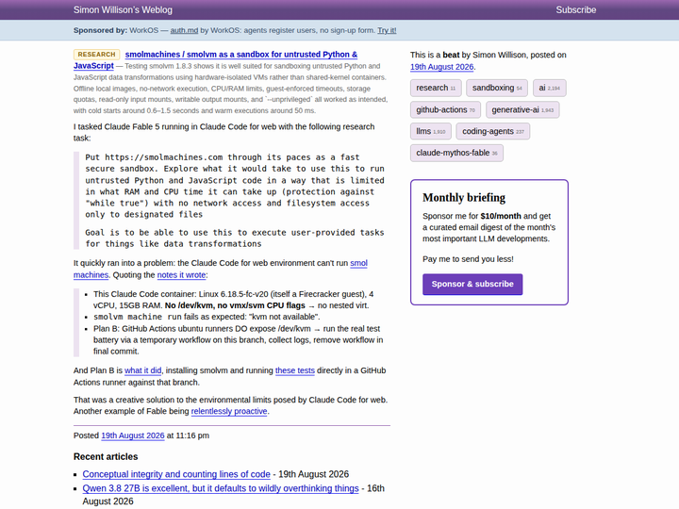Screen dimensions: 679x509
Task: Select the 'coding-agents' tag
Action: click(x=493, y=131)
